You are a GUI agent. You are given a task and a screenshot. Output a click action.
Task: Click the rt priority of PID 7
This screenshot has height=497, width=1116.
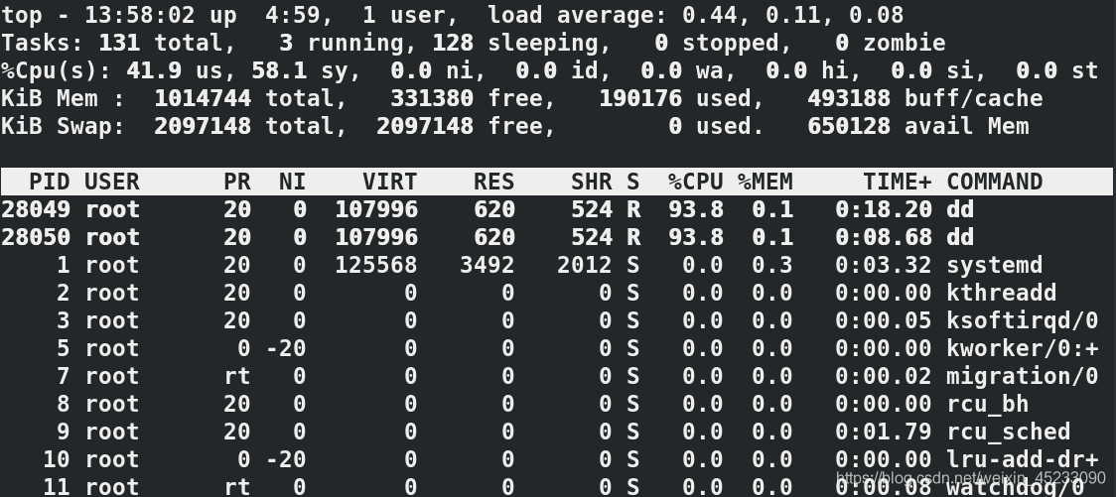pos(237,376)
